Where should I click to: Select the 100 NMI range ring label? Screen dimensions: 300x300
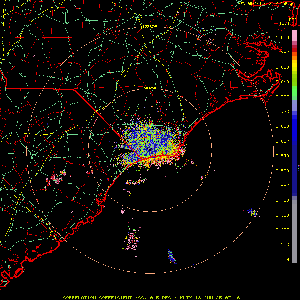(150, 26)
